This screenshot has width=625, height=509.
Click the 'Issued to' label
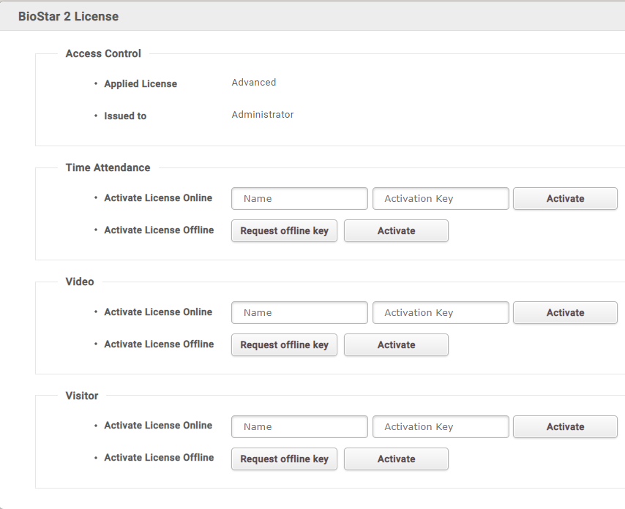click(125, 116)
